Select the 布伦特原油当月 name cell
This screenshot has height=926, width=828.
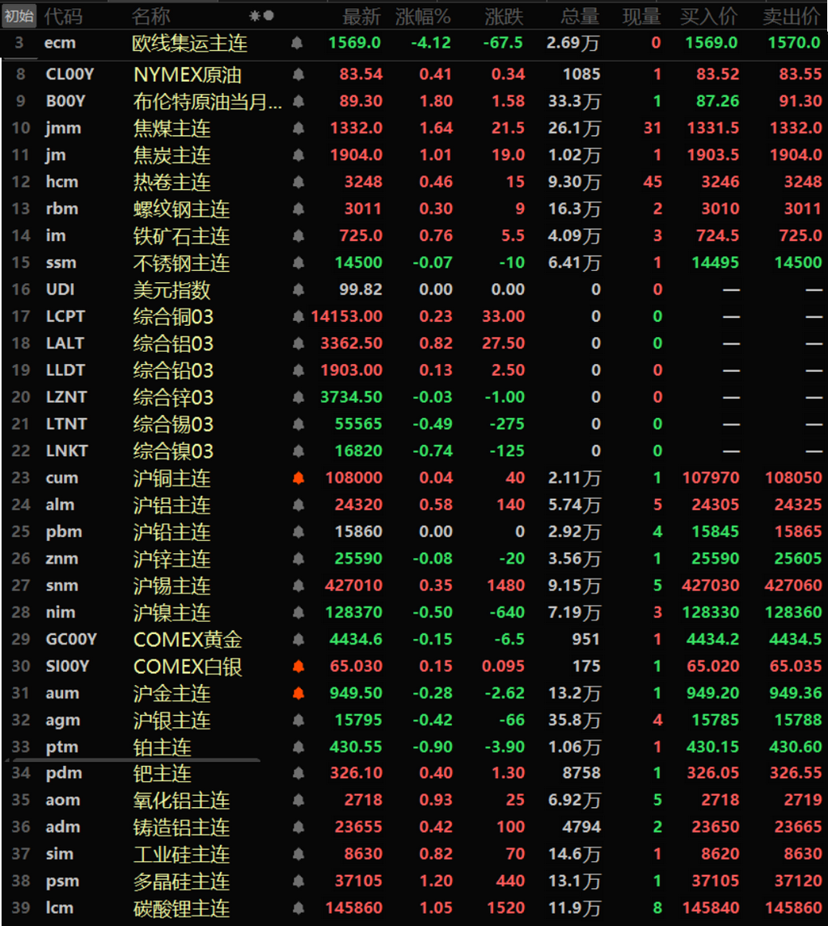tap(207, 102)
